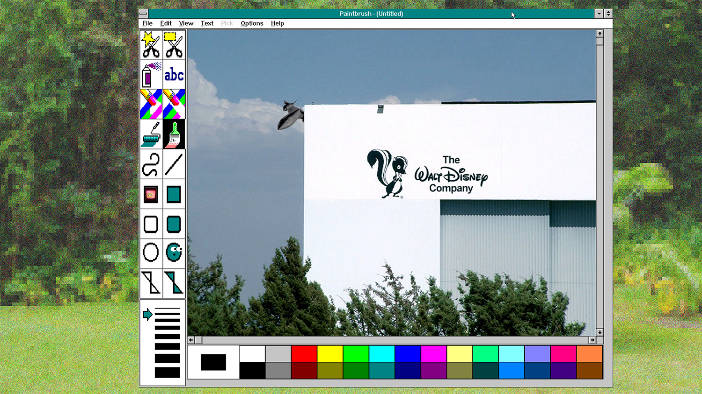Open the window Control menu box
702x394 pixels.
click(144, 14)
